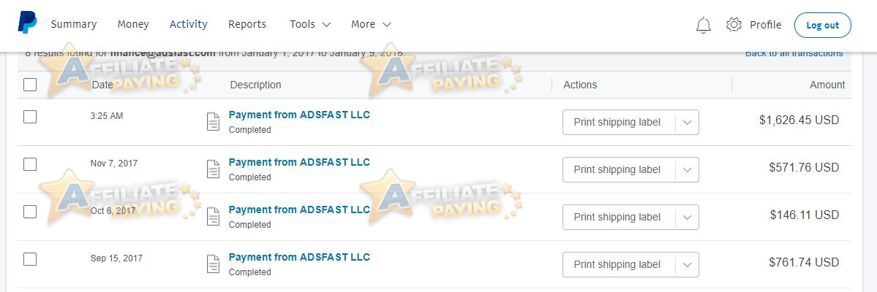
Task: Open the More menu
Action: click(371, 25)
